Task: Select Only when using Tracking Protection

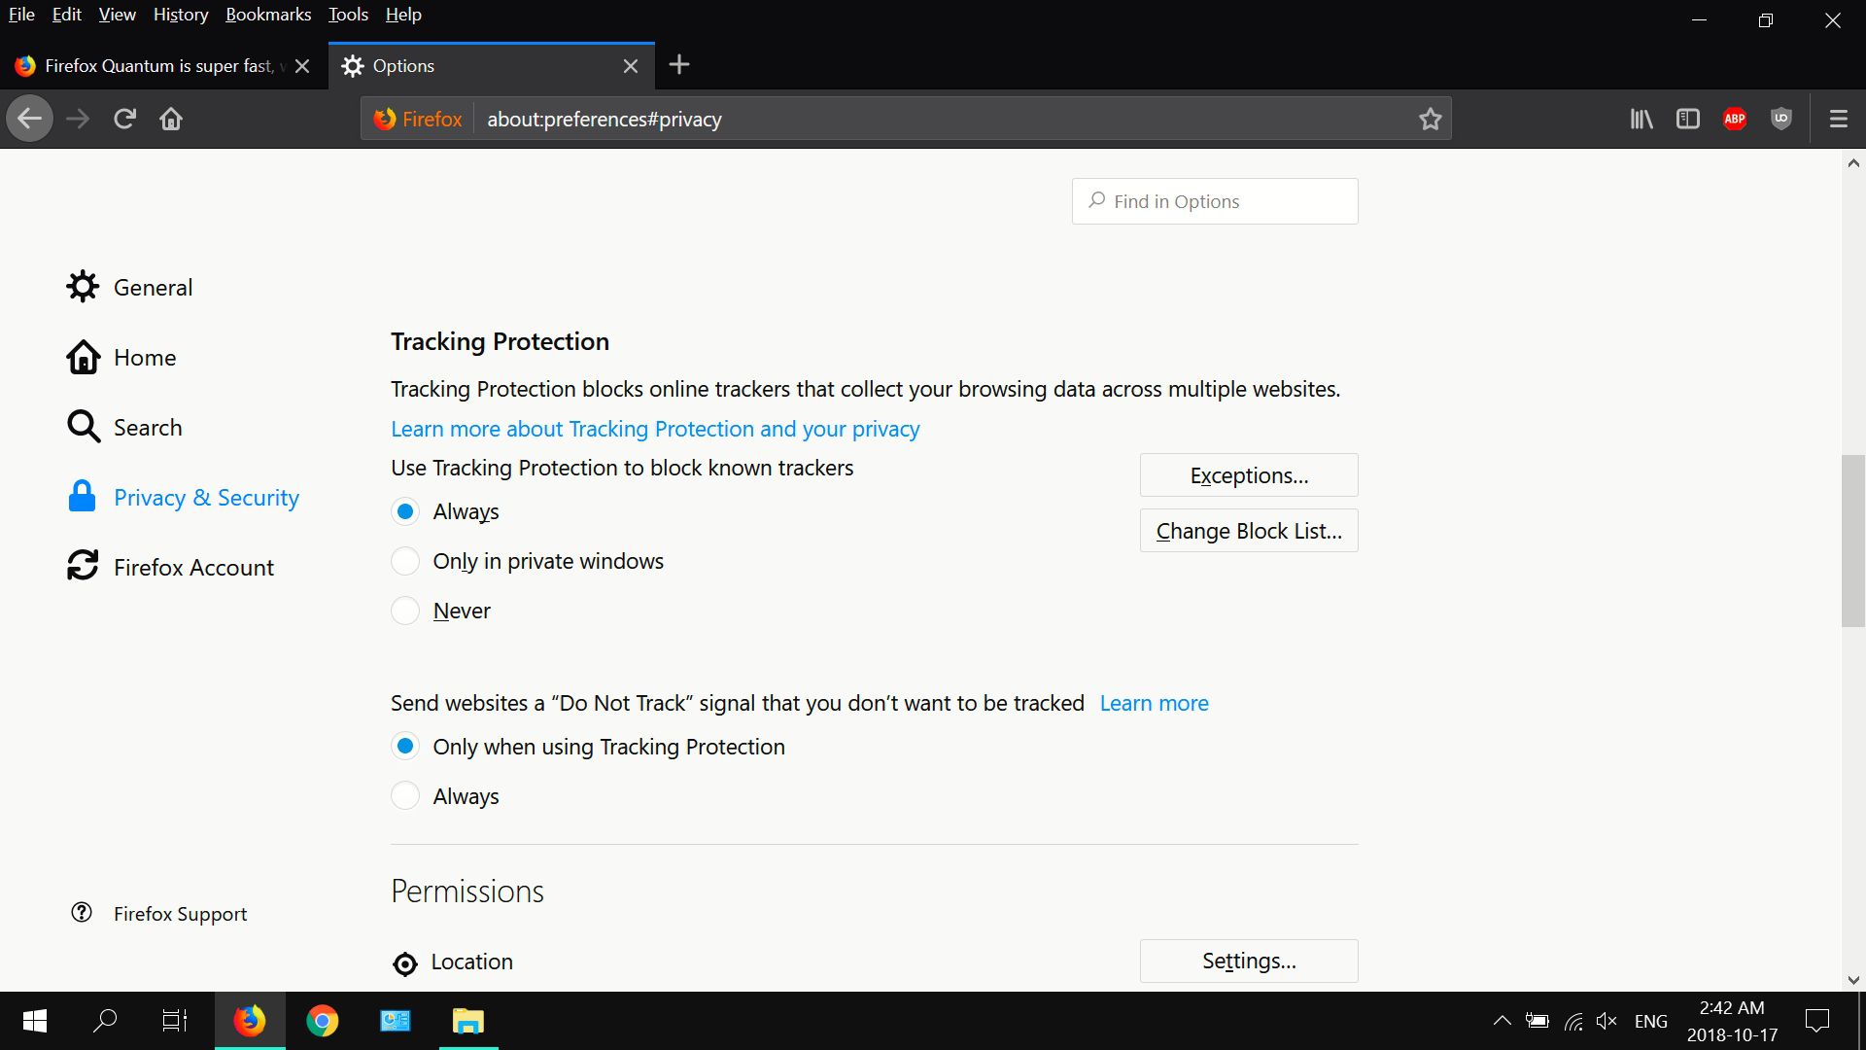Action: 405,747
